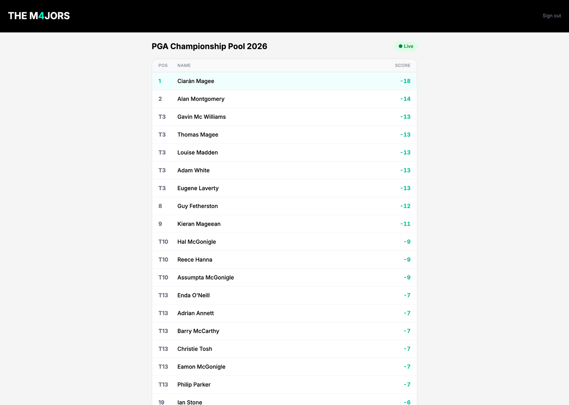
Task: Open Gavin Mc Williams entry
Action: click(x=284, y=117)
